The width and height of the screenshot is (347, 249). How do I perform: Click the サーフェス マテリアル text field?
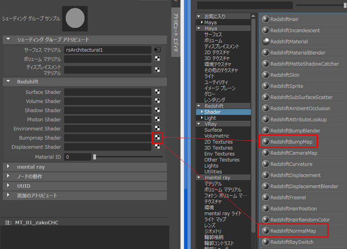pos(108,50)
